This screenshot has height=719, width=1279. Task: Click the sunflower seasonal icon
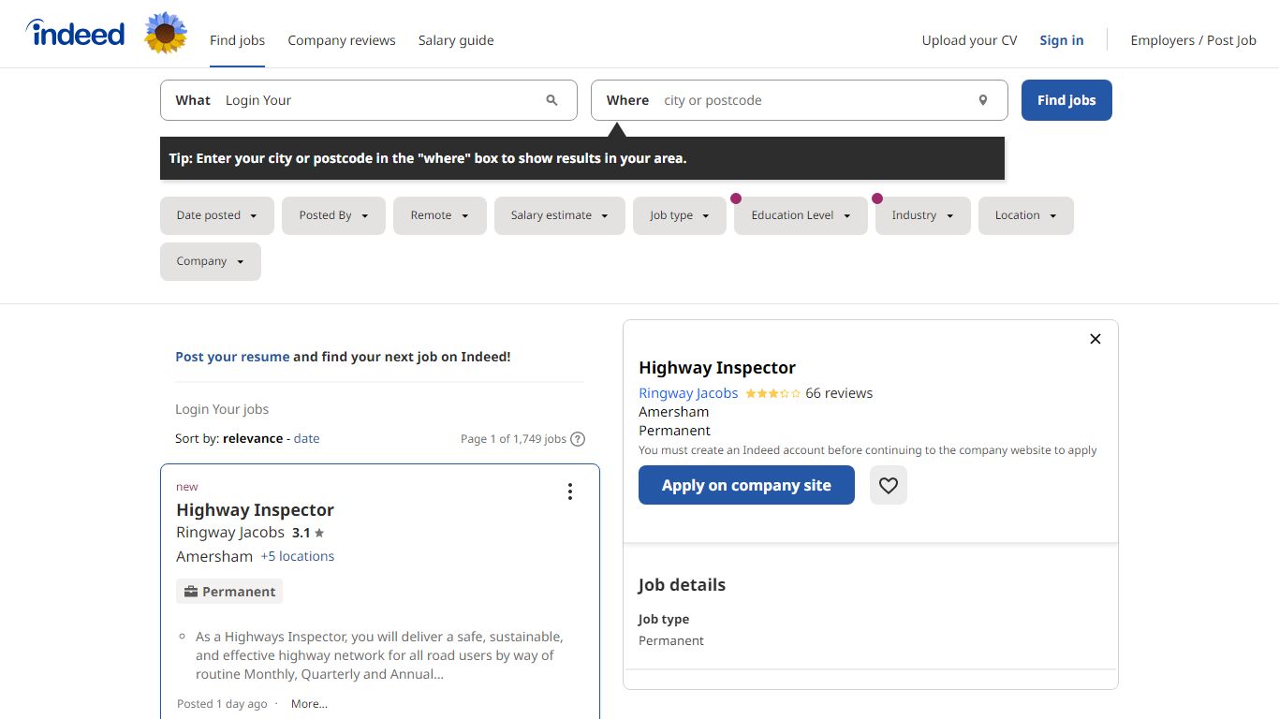[166, 33]
